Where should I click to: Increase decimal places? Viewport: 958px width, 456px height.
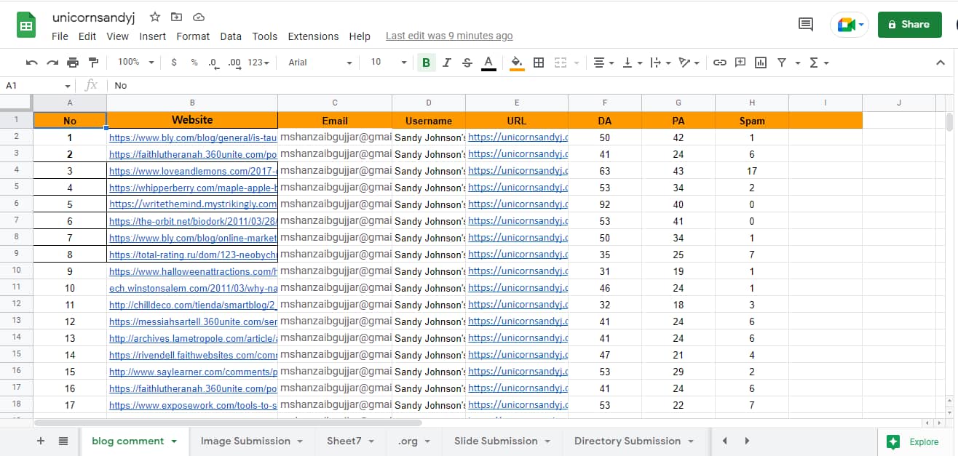[234, 63]
